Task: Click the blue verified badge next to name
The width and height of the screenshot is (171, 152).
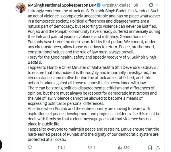Action: 99,5
